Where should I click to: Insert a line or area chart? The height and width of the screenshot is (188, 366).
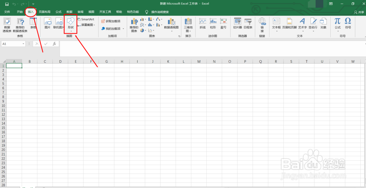(x=143, y=25)
